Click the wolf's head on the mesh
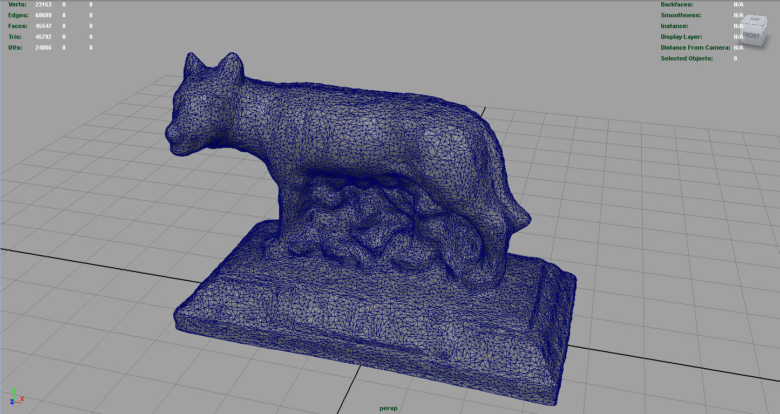Screen dimensions: 780x414 tap(205, 105)
